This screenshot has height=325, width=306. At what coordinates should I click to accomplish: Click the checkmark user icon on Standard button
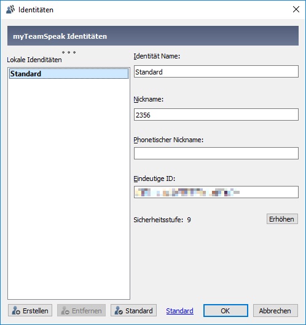pyautogui.click(x=119, y=311)
